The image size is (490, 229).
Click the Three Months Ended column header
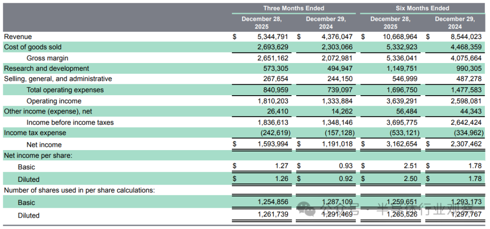[294, 8]
